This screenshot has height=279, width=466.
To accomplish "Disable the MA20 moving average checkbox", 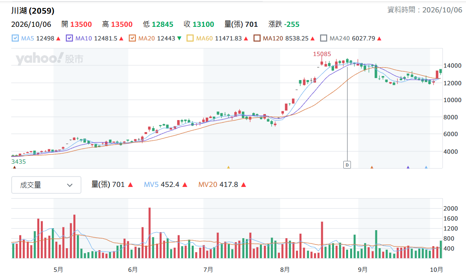I will point(132,38).
